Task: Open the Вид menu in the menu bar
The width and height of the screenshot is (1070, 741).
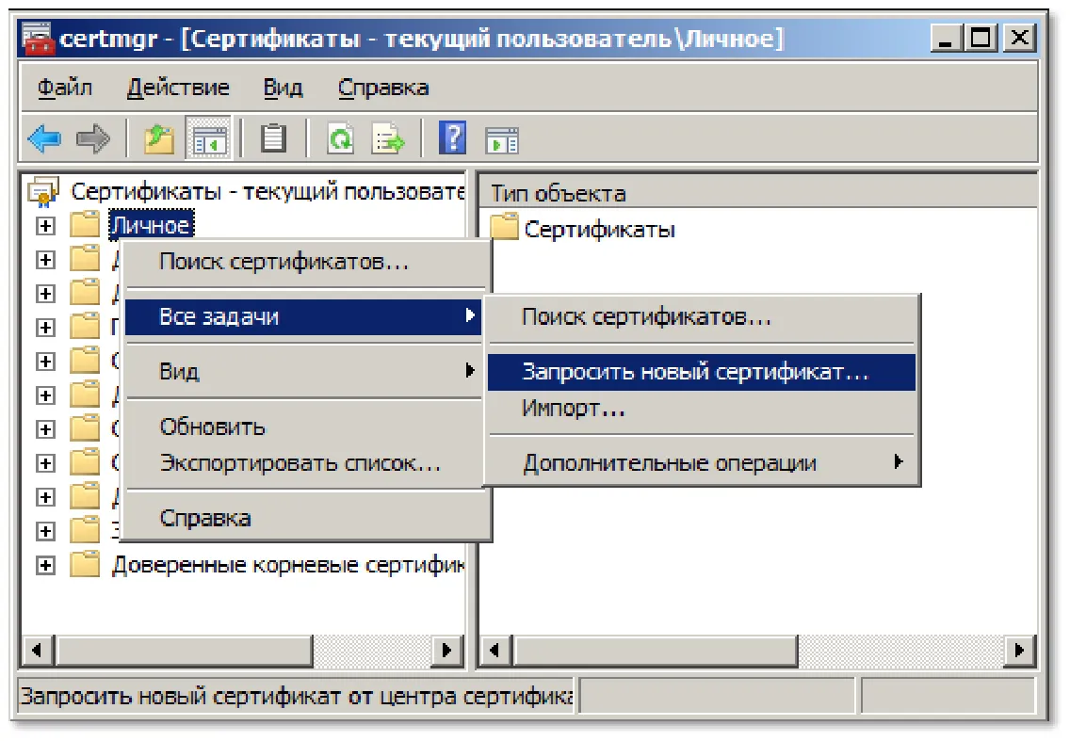Action: coord(284,88)
